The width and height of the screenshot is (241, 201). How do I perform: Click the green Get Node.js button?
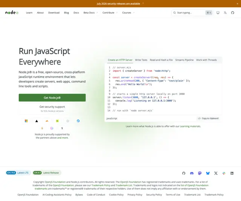click(52, 98)
